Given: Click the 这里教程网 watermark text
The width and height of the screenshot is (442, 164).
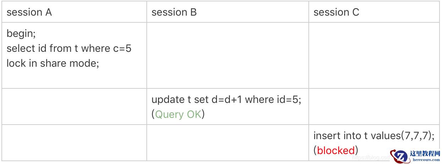Looking at the screenshot, I should 425,154.
